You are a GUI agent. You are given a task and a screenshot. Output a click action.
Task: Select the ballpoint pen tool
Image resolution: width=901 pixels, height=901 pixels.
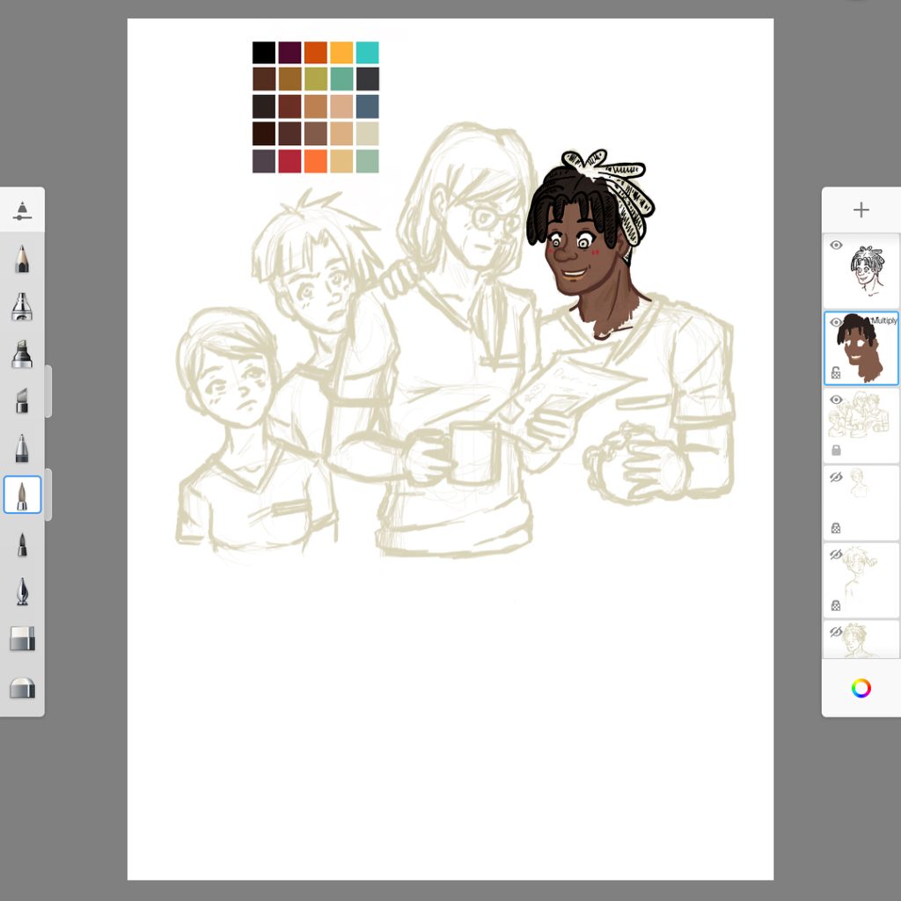click(x=22, y=448)
